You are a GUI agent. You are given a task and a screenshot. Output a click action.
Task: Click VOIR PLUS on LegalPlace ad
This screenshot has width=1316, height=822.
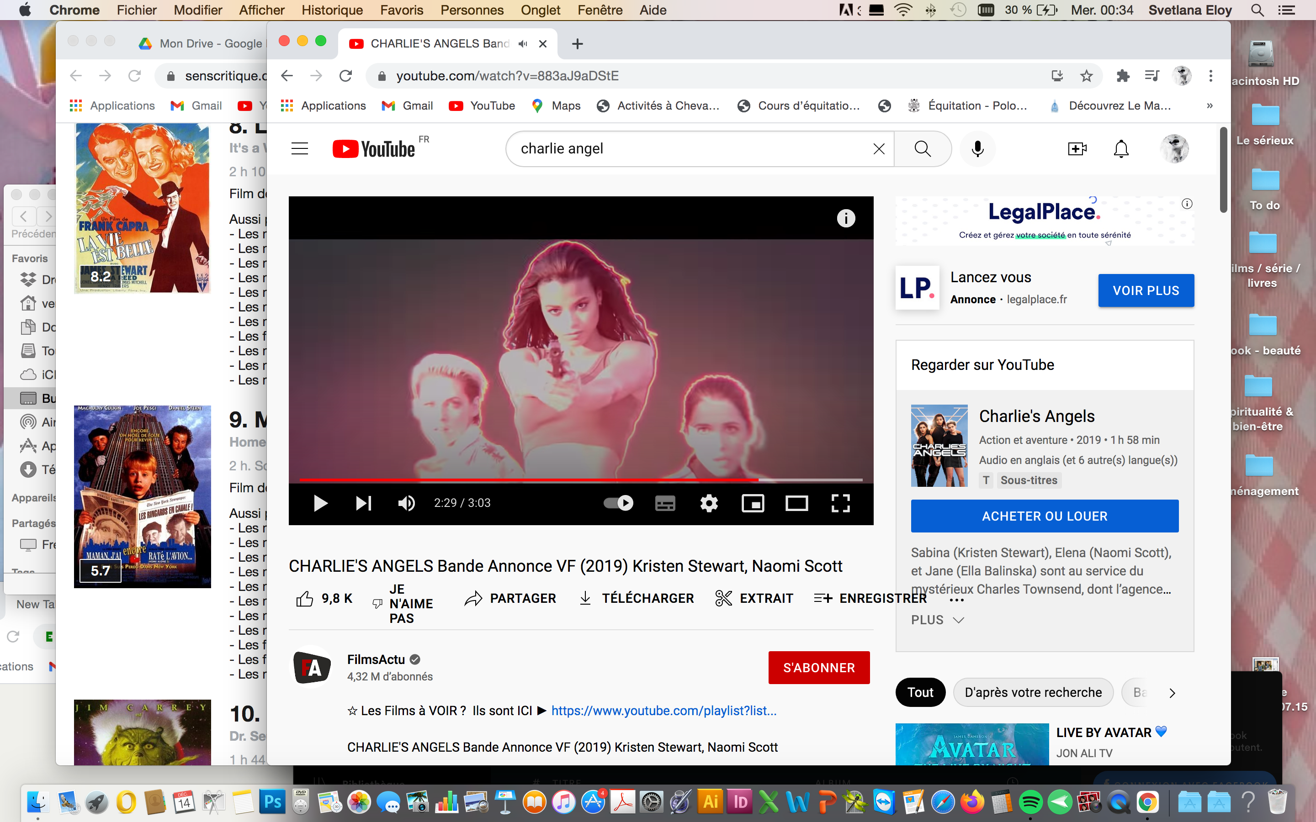1146,290
